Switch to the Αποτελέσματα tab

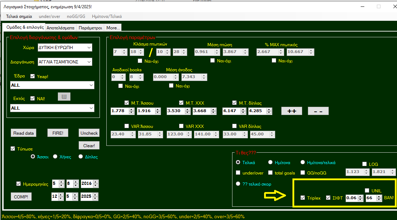[60, 28]
